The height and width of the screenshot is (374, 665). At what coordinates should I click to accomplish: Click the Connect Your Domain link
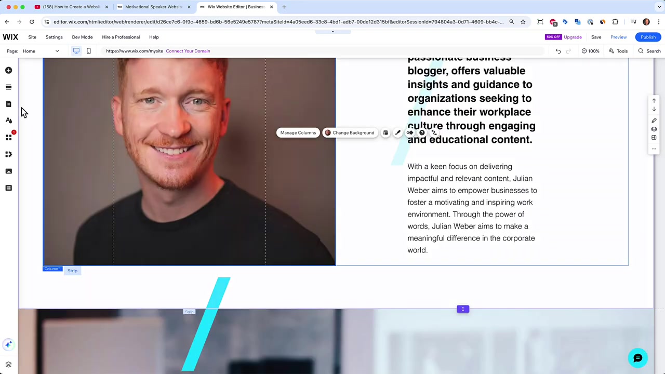pos(188,51)
